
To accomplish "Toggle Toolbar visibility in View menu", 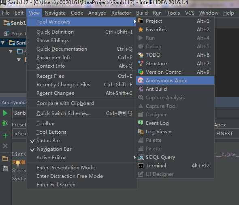I will 81,124.
